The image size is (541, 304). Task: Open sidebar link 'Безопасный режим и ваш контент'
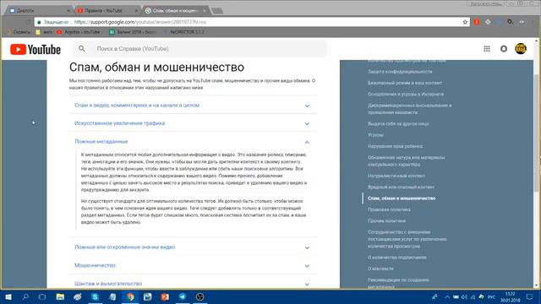pyautogui.click(x=404, y=83)
